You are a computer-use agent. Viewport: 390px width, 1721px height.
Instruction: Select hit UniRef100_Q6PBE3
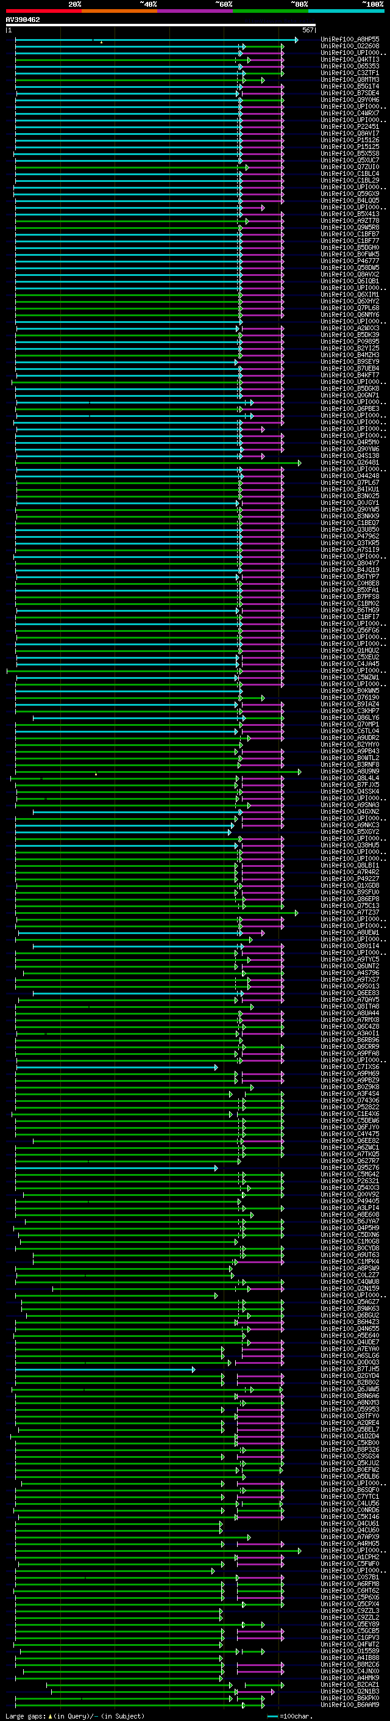(350, 408)
